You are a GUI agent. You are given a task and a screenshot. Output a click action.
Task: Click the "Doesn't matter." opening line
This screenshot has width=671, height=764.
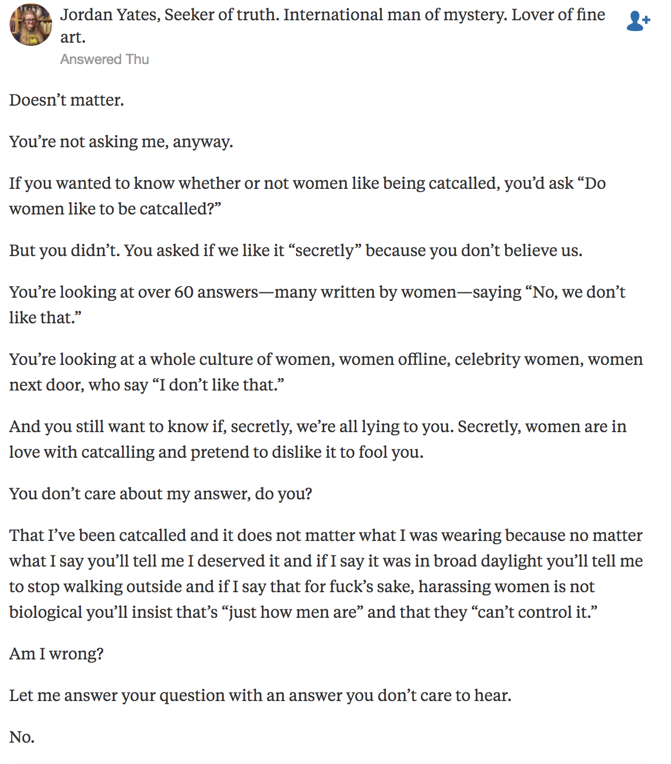click(67, 100)
